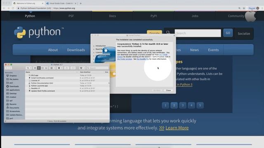Click the Finder search field
This screenshot has height=148, width=264.
coord(97,68)
